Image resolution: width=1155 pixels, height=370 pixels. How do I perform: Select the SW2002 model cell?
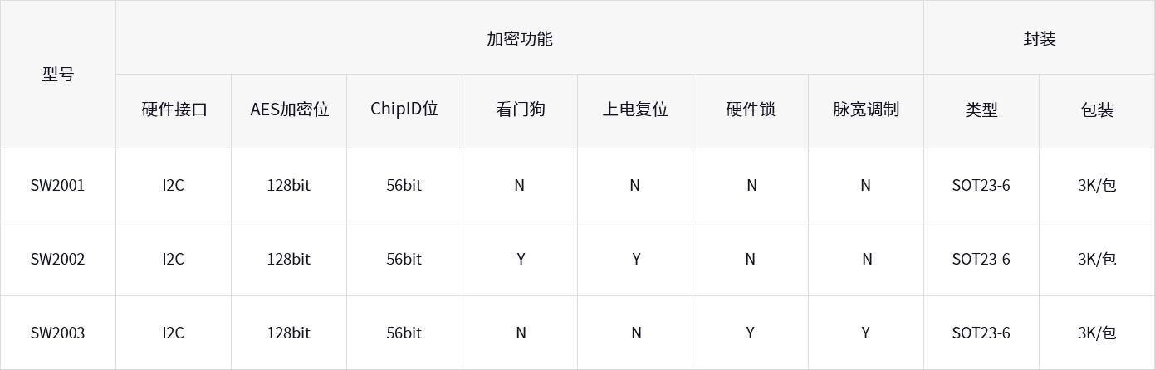pyautogui.click(x=58, y=259)
